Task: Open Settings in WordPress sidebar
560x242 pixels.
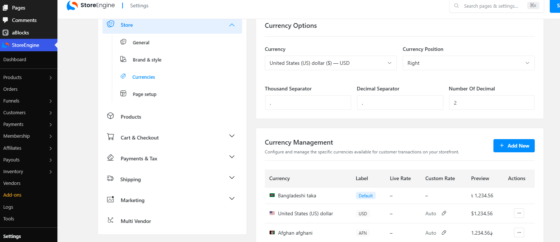Action: click(12, 236)
